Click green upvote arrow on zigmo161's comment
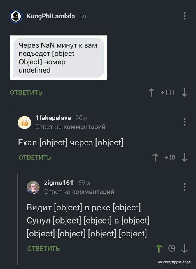Screen dimensions: 196x269 (159, 248)
